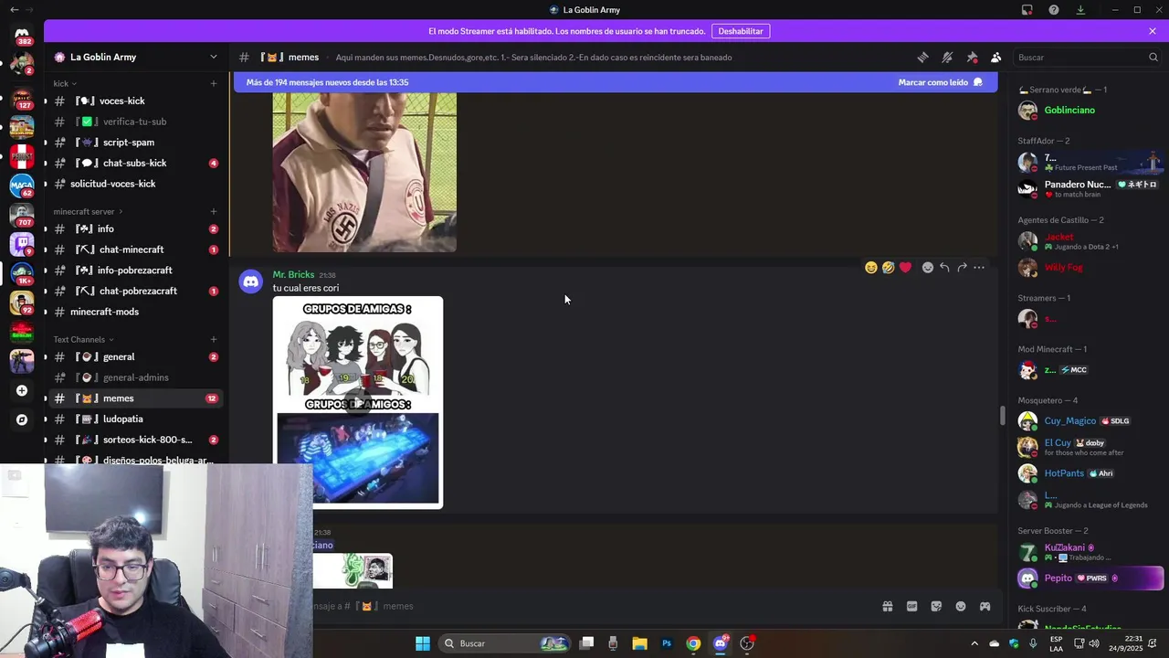Open Windows Start menu
The height and width of the screenshot is (658, 1169).
tap(423, 643)
